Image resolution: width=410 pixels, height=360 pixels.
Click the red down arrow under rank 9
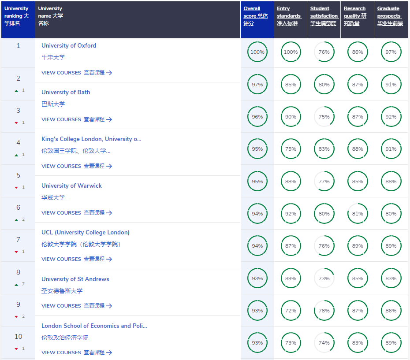(16, 317)
